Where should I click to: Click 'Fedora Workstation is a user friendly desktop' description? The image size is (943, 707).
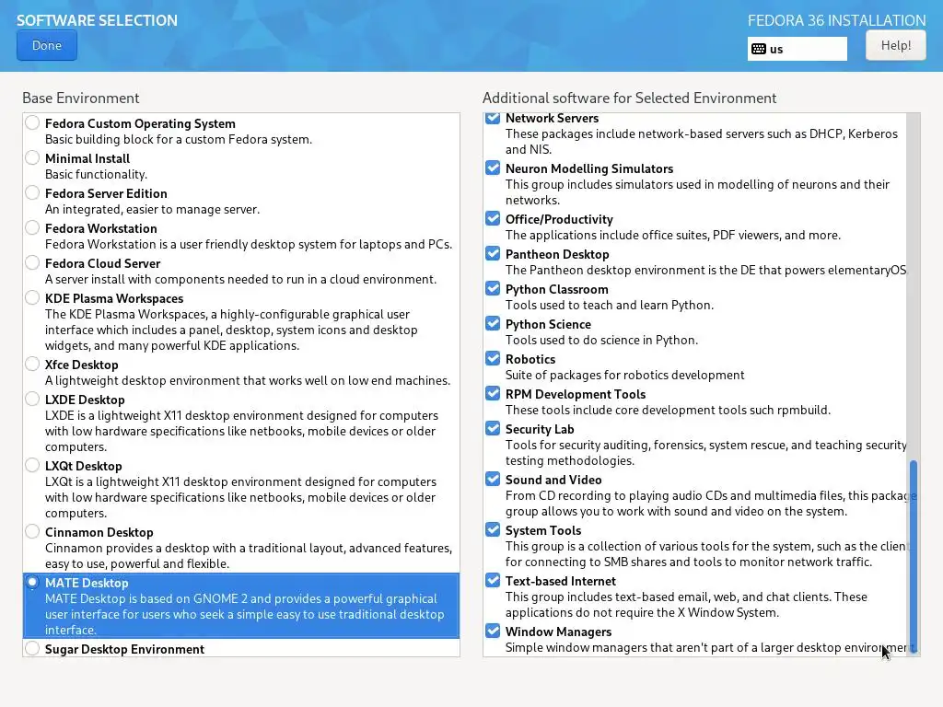pyautogui.click(x=249, y=244)
